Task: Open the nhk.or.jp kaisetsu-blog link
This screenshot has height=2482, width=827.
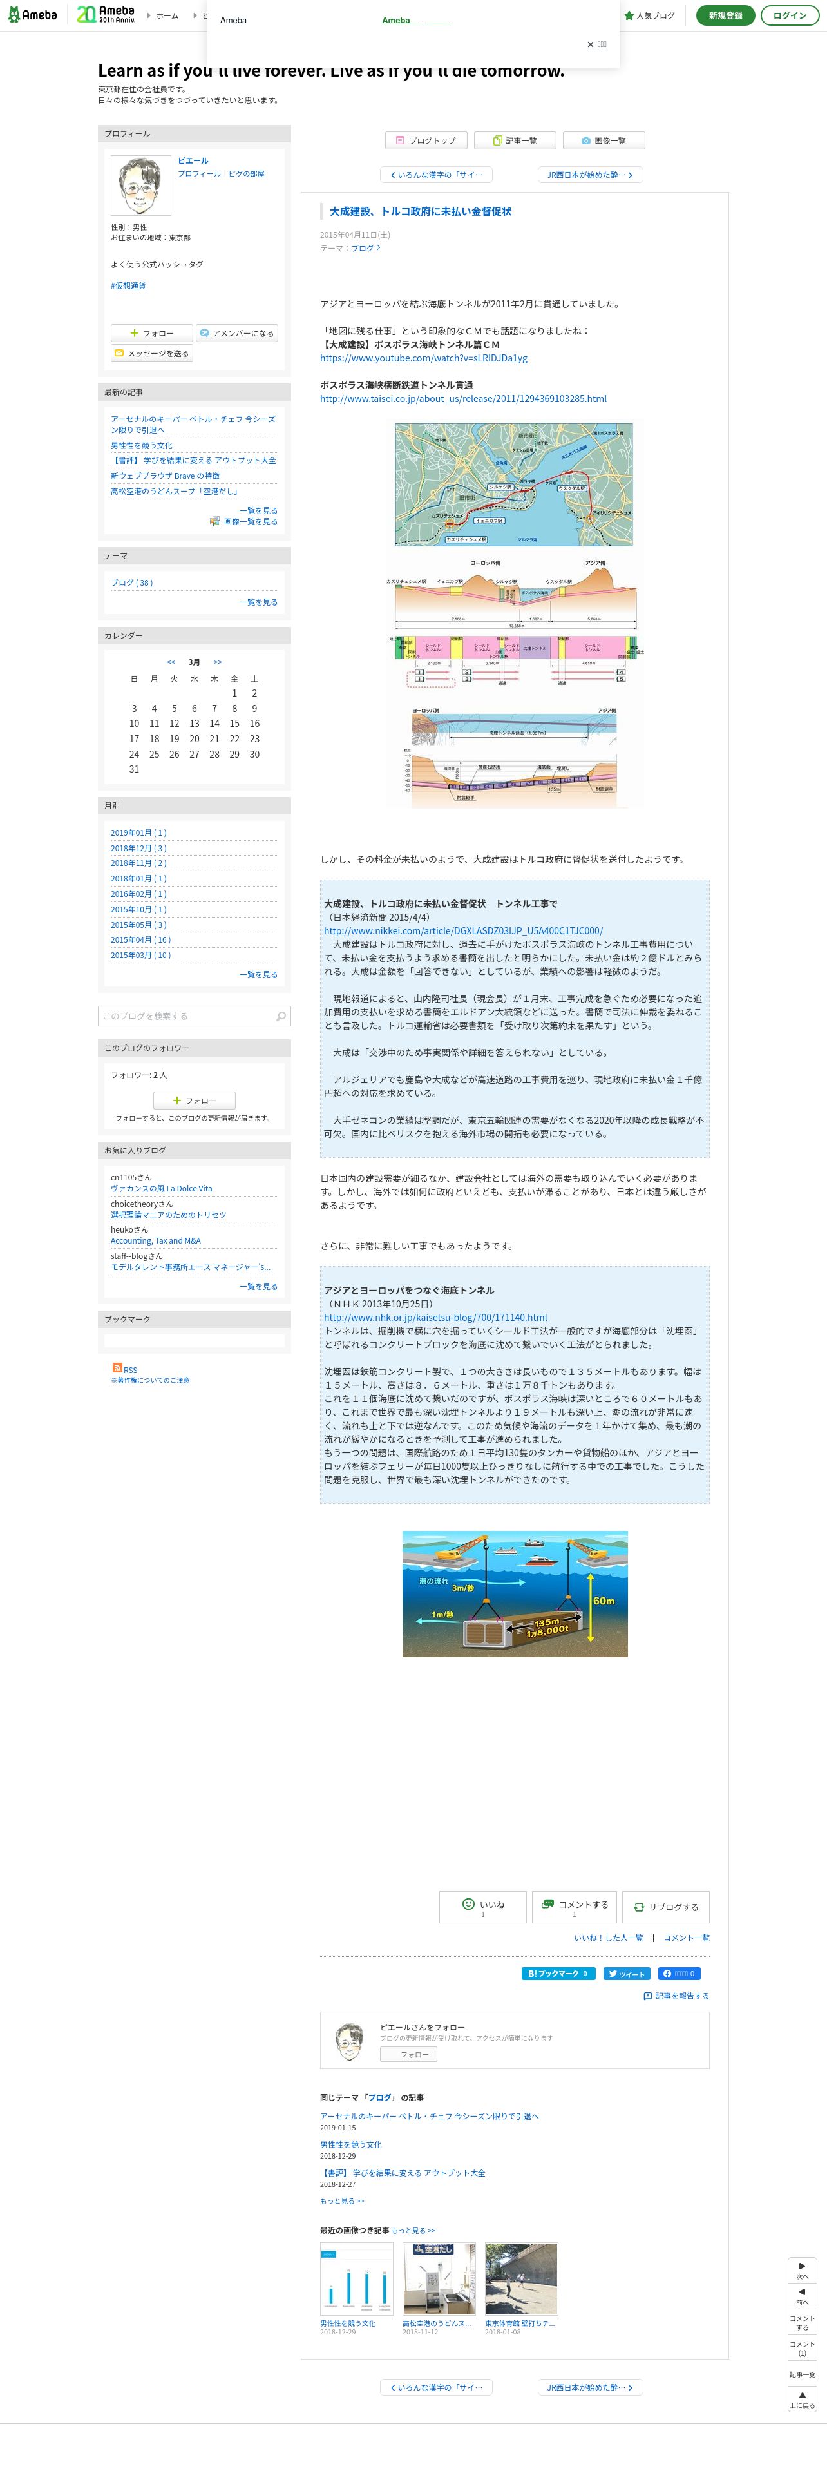Action: 435,1318
